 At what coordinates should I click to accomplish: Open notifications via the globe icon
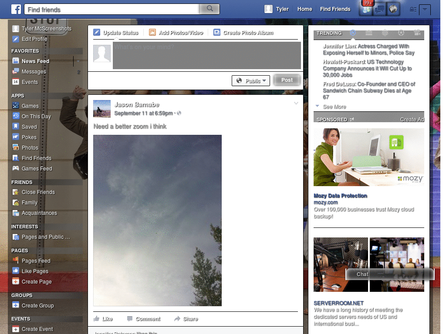(x=393, y=9)
